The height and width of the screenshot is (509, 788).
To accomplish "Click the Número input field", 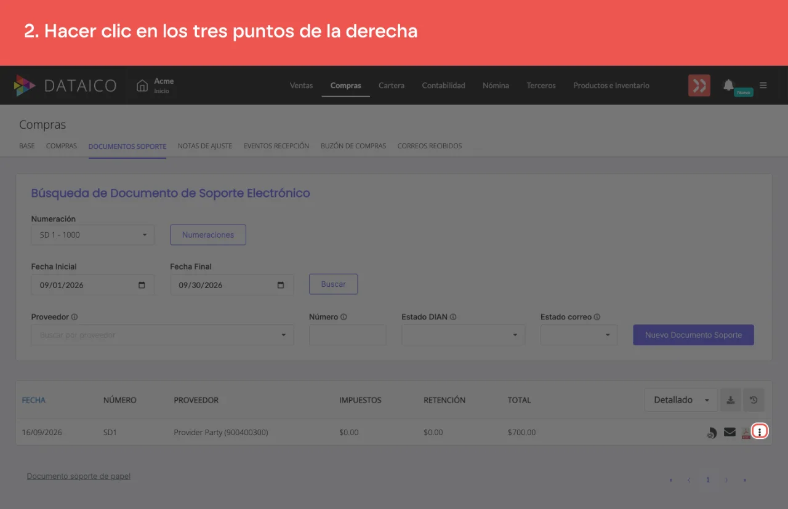I will (348, 335).
